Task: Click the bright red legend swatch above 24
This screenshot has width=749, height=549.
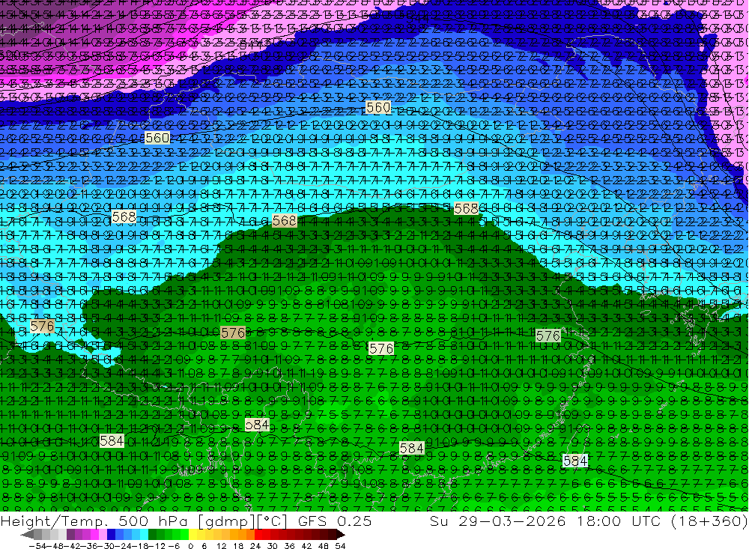Action: (x=258, y=535)
